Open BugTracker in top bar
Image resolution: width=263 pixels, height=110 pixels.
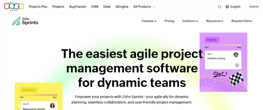coord(78,7)
